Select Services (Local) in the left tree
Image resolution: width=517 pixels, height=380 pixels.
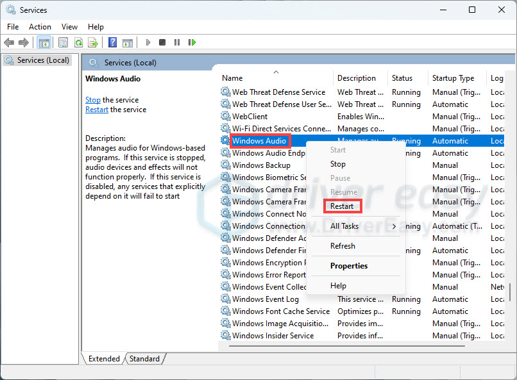click(37, 60)
